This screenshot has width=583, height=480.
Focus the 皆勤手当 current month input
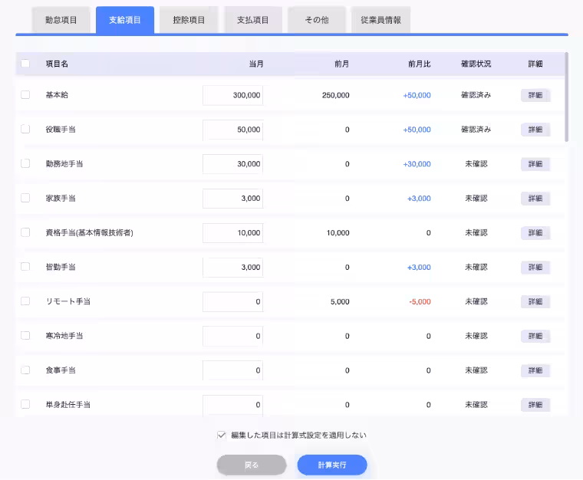tap(233, 268)
